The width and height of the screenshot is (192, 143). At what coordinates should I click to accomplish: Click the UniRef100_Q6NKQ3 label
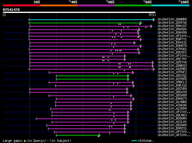(x=172, y=66)
